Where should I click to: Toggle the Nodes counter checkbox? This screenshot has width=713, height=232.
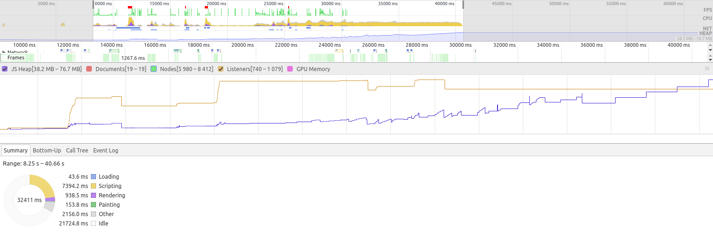(x=153, y=69)
